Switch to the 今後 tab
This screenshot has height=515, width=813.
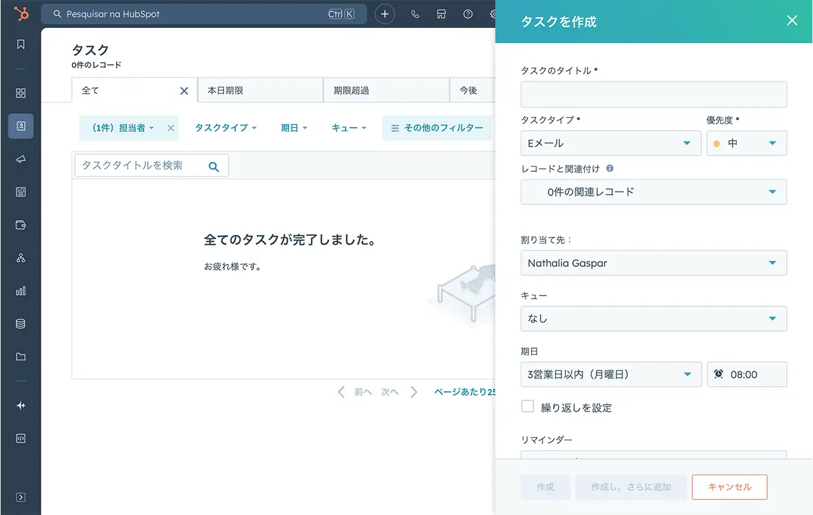473,91
